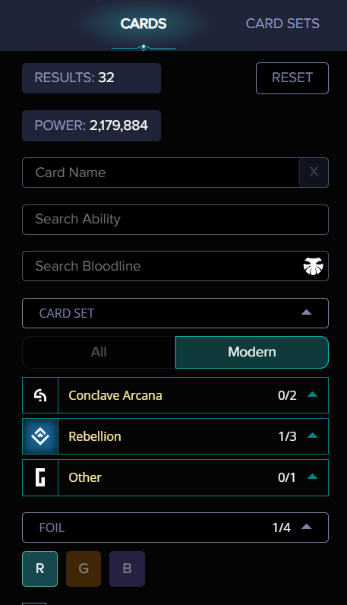
Task: Click the Conclave Arcana set icon
Action: click(40, 395)
